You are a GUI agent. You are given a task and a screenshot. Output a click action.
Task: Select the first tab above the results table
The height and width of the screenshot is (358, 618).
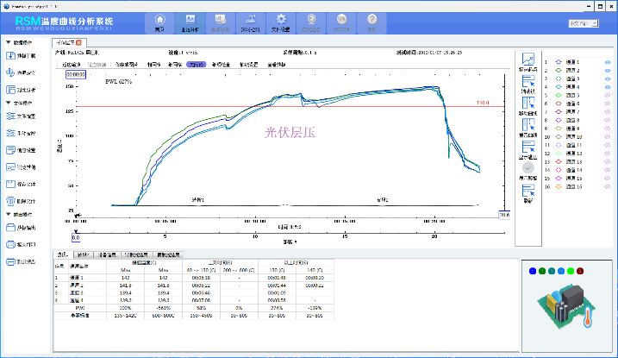[62, 255]
